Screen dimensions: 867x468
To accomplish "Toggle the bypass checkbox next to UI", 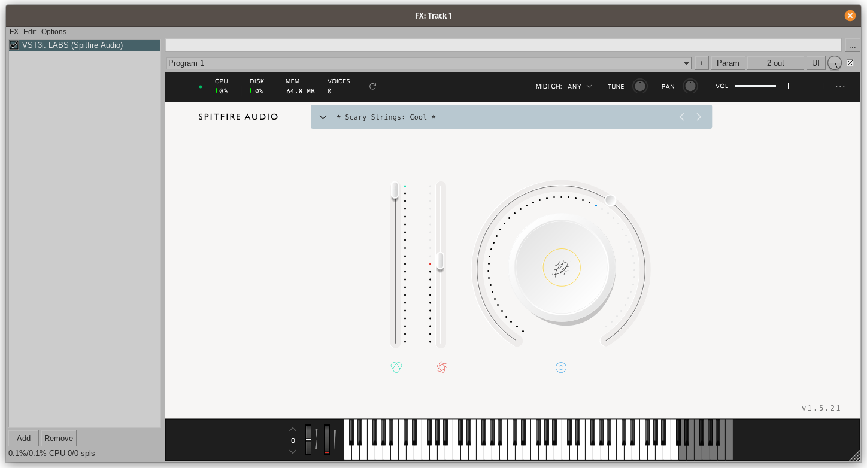I will coord(850,63).
